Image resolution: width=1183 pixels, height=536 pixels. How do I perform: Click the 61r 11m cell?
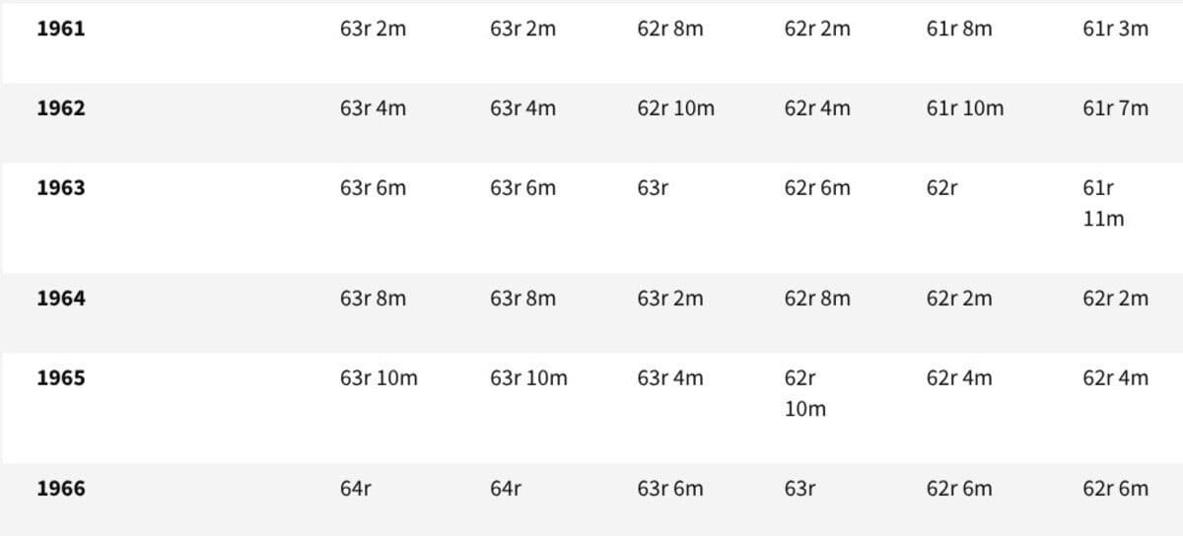[x=1103, y=203]
